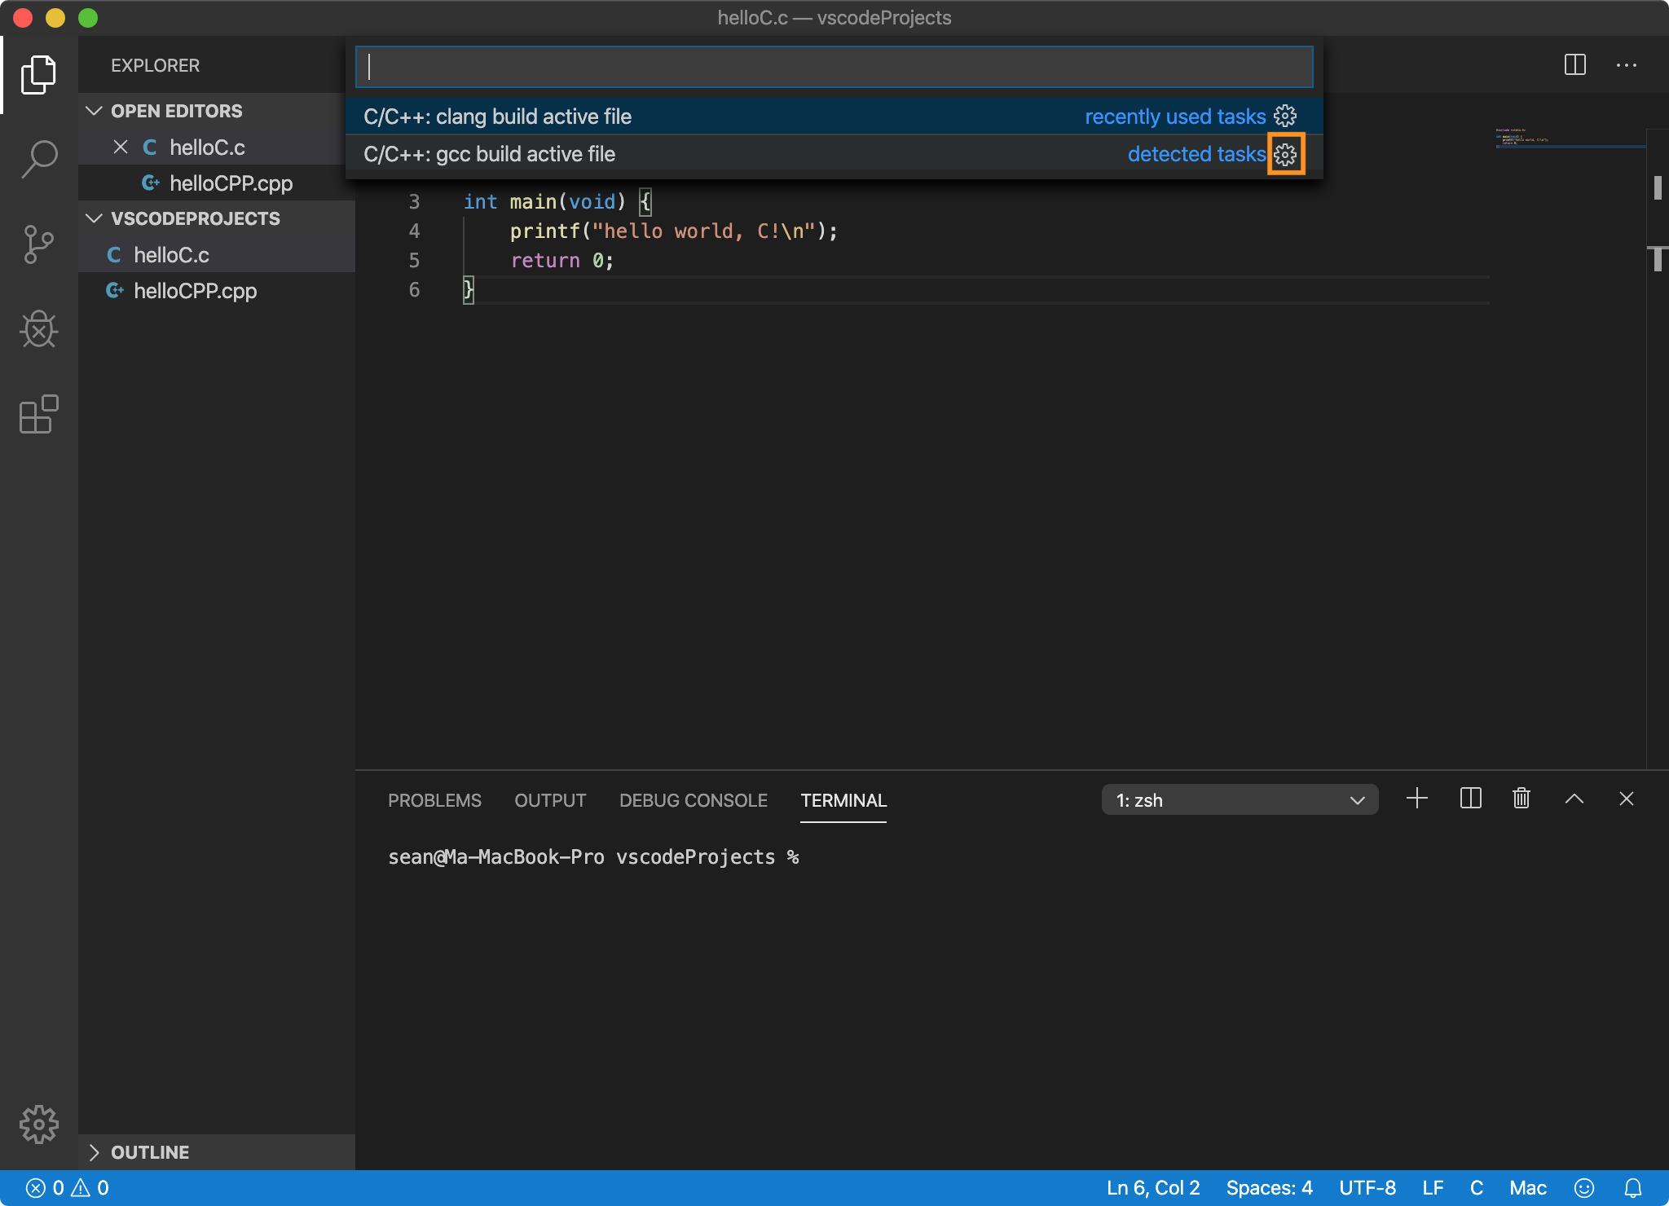
Task: Toggle split editor layout button
Action: (1574, 65)
